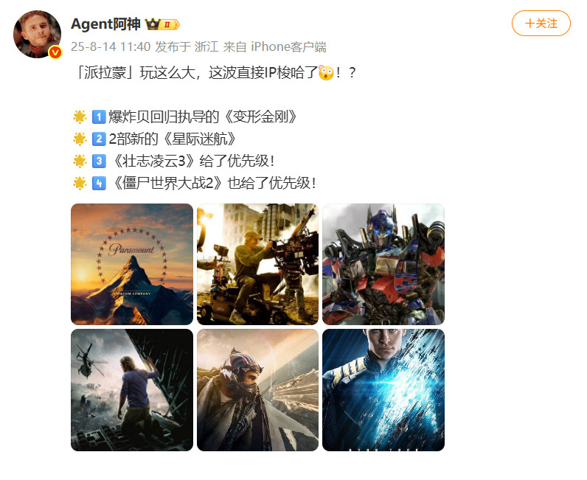Viewport: 587px width, 480px height.
Task: Open Agent阿神's profile avatar
Action: click(37, 34)
